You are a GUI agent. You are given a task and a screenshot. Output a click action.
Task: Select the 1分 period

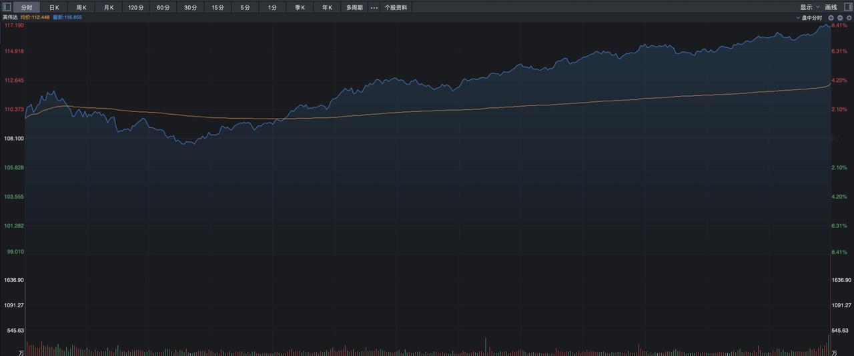click(x=272, y=8)
